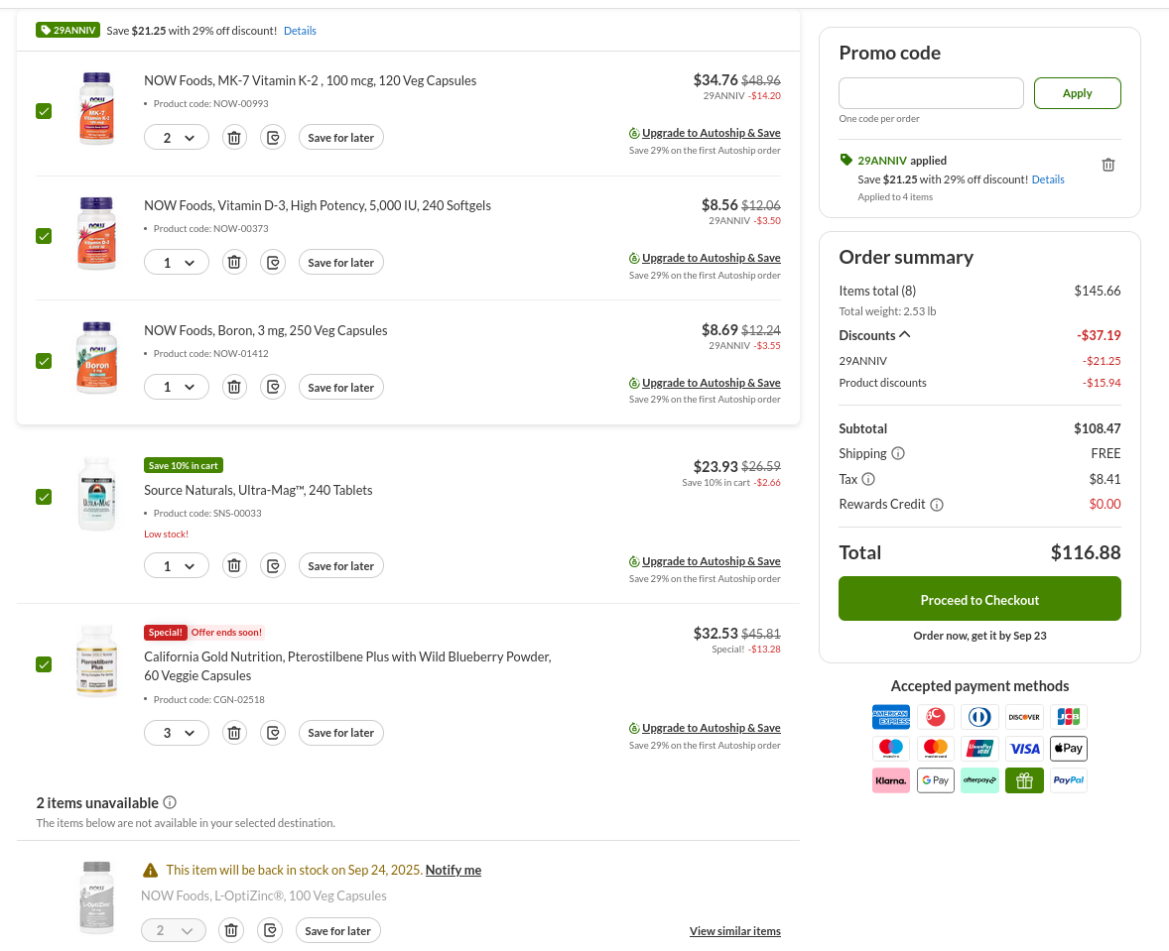Click the wishlist icon for Ultra-Mag tablets
Image resolution: width=1169 pixels, height=951 pixels.
(273, 566)
